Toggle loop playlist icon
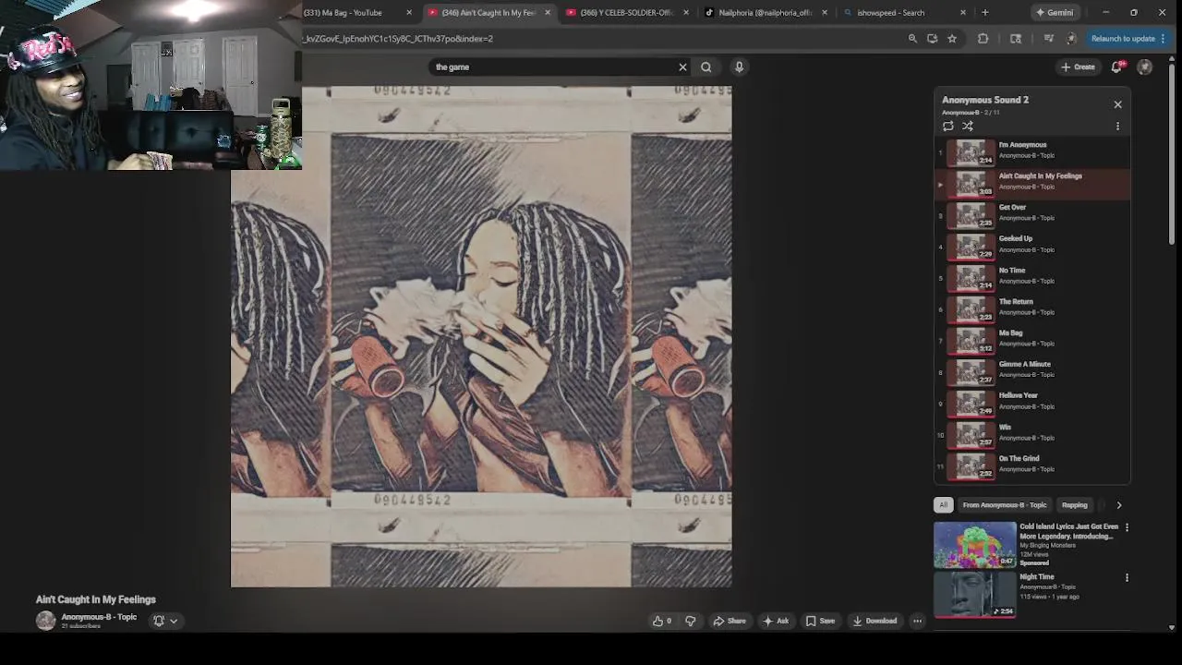The image size is (1182, 665). tap(948, 126)
